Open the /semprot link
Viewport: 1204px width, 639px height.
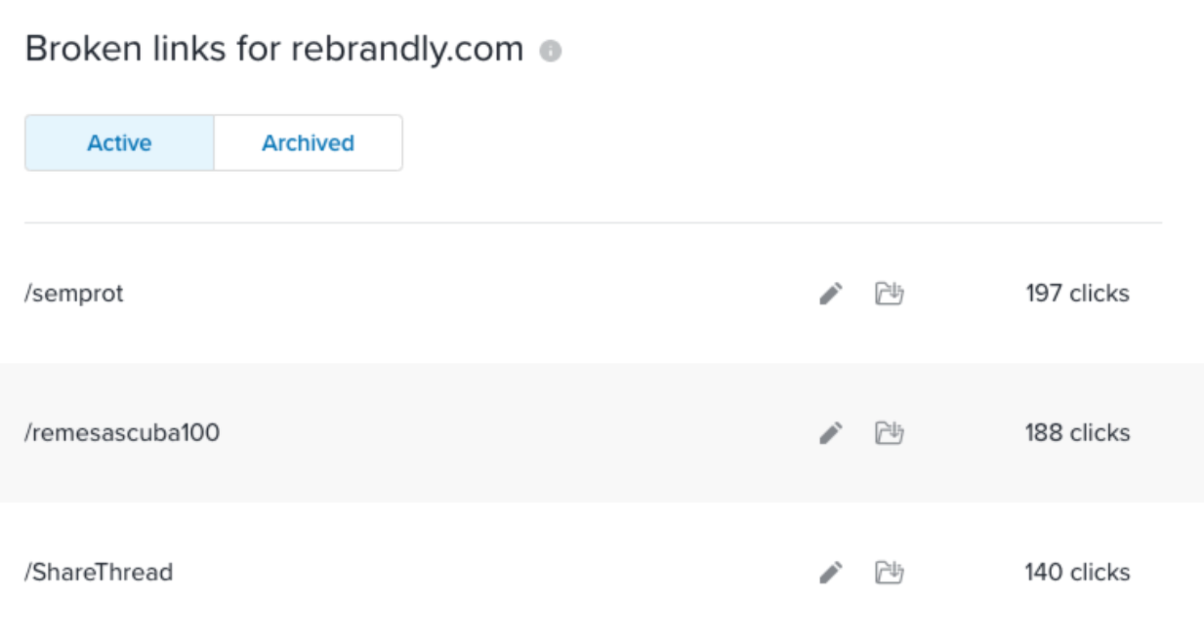74,294
